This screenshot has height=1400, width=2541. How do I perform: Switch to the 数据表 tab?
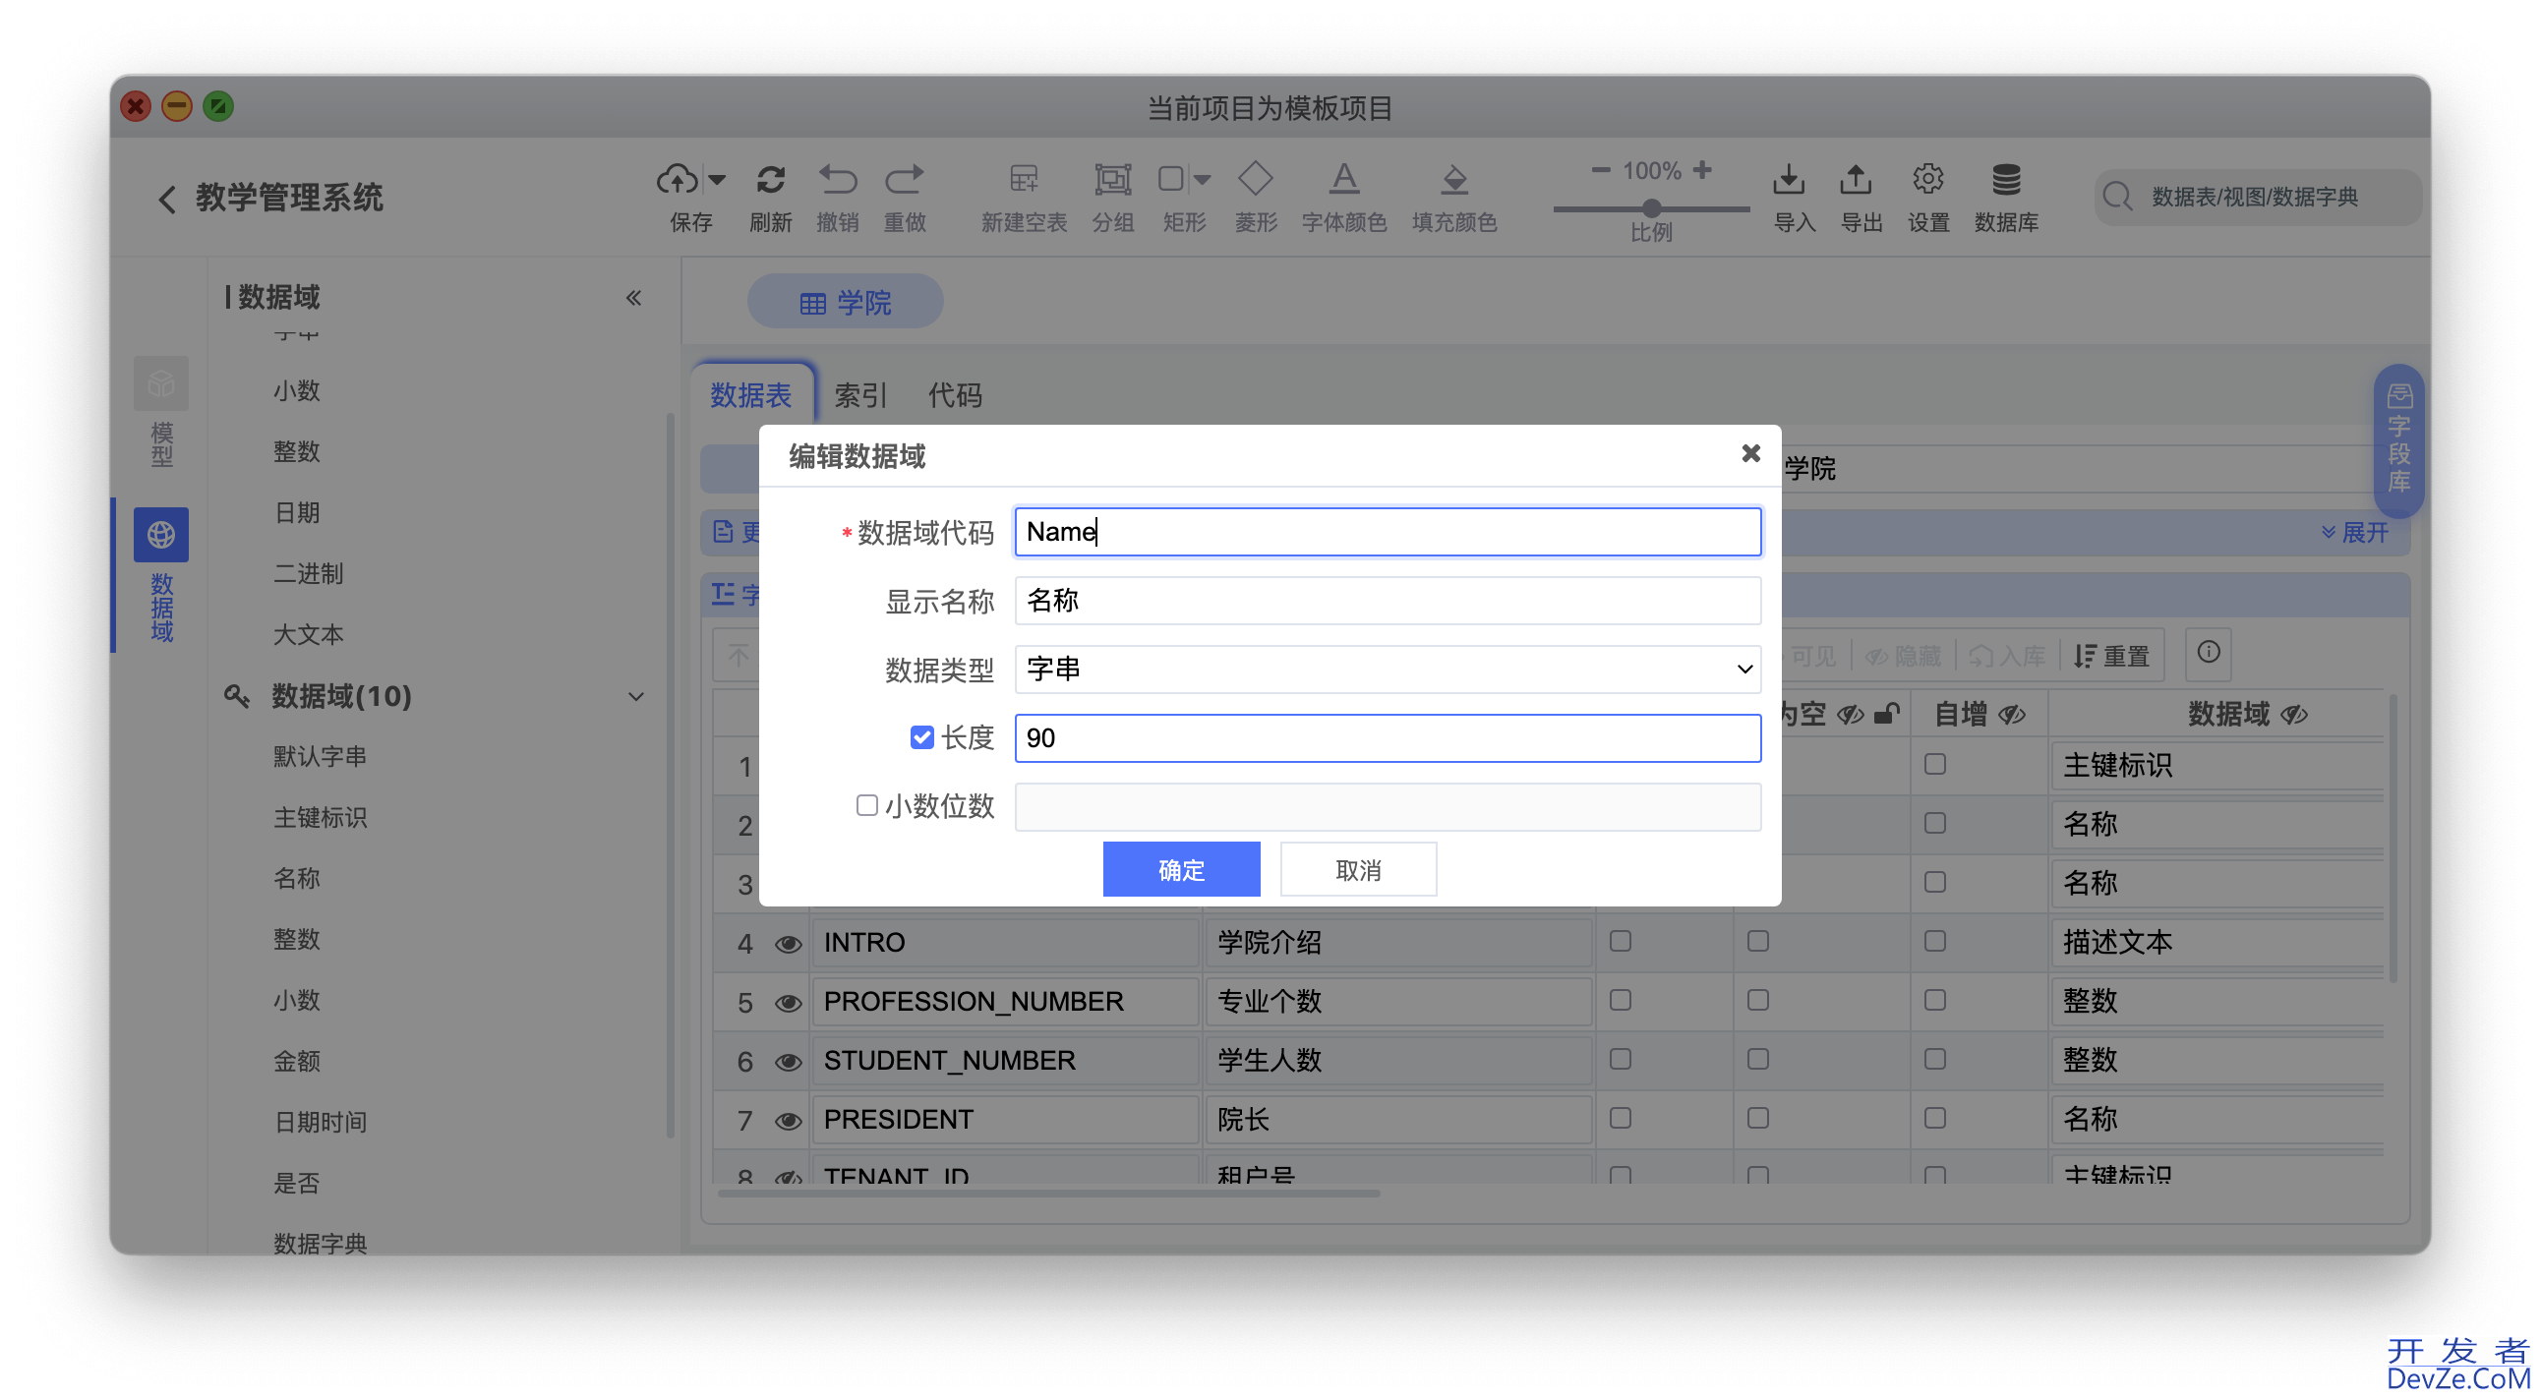tap(751, 395)
